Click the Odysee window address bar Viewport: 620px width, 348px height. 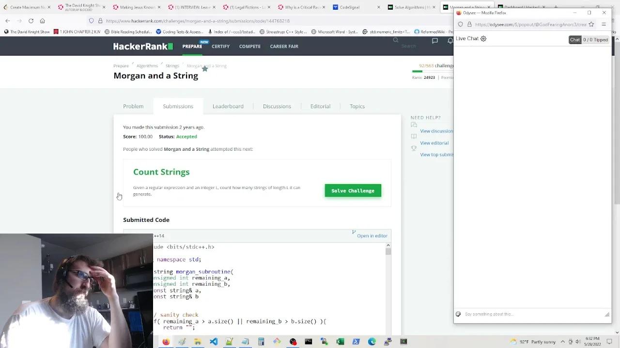530,24
